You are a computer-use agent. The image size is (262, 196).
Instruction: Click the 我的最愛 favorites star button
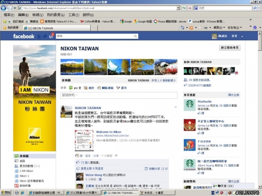11,28
